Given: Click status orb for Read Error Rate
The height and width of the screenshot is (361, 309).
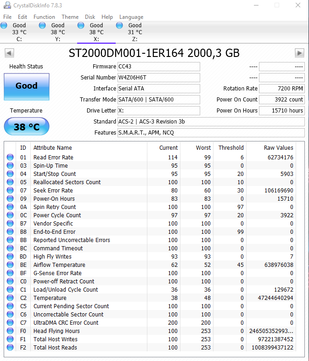Looking at the screenshot, I should [x=10, y=157].
